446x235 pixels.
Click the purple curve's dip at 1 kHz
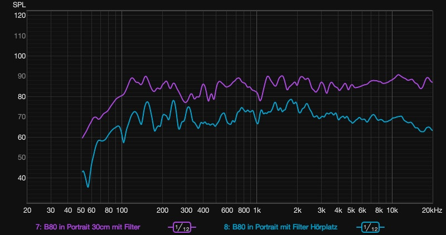[260, 100]
